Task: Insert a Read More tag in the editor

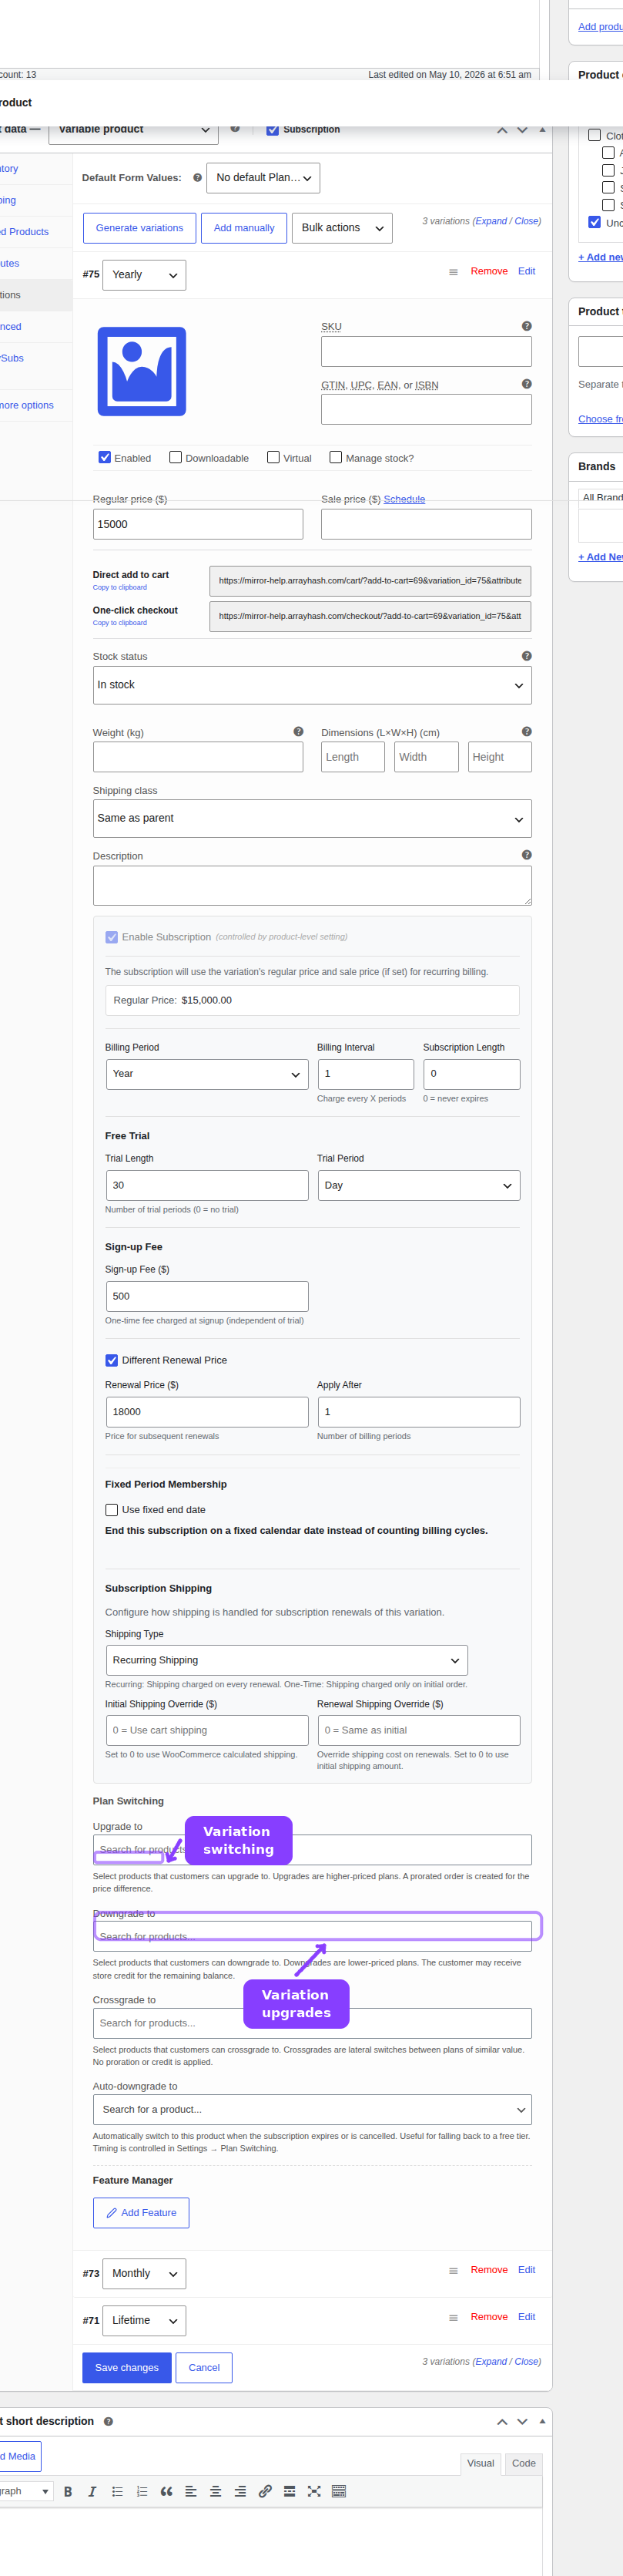Action: (290, 2492)
